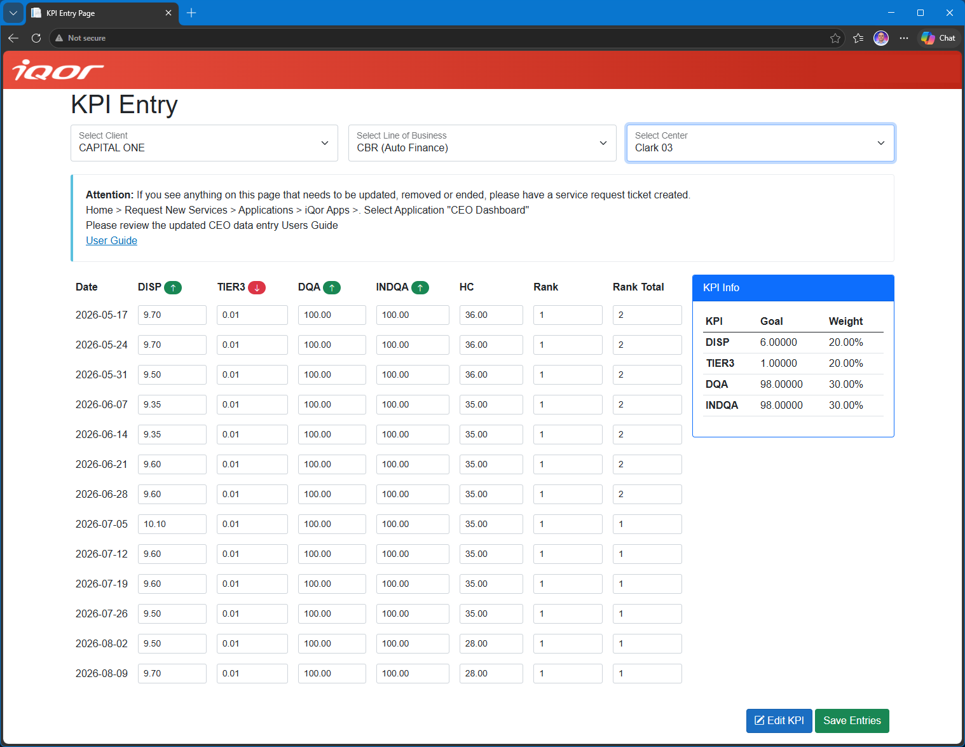Open the Select Line of Business dropdown
The image size is (965, 747).
coord(482,143)
